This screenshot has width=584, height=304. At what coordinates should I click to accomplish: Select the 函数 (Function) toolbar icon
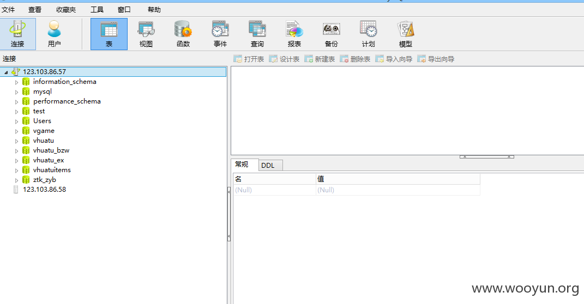click(x=183, y=34)
